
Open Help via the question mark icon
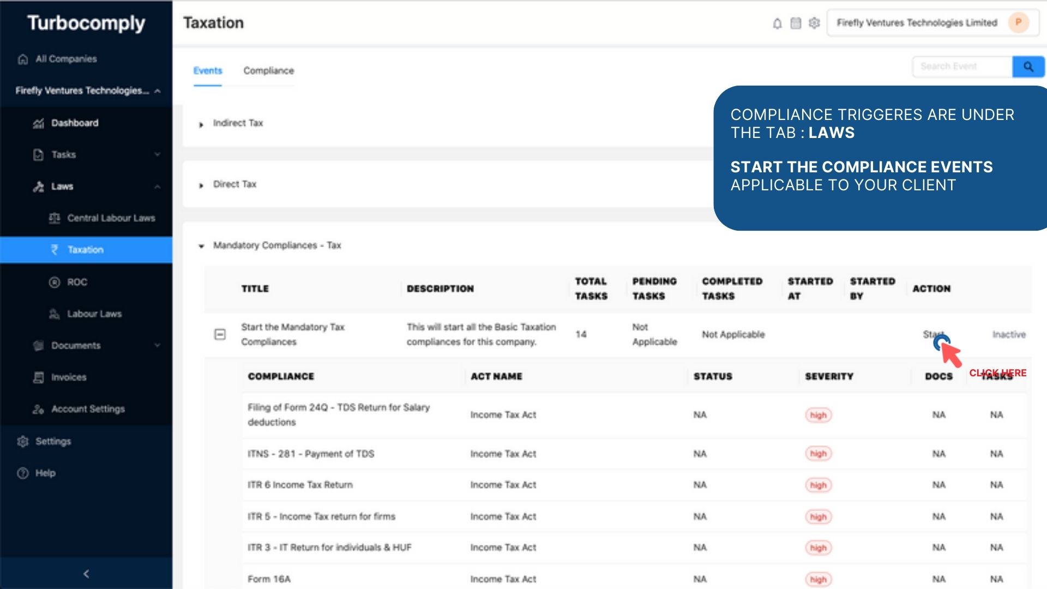(22, 473)
